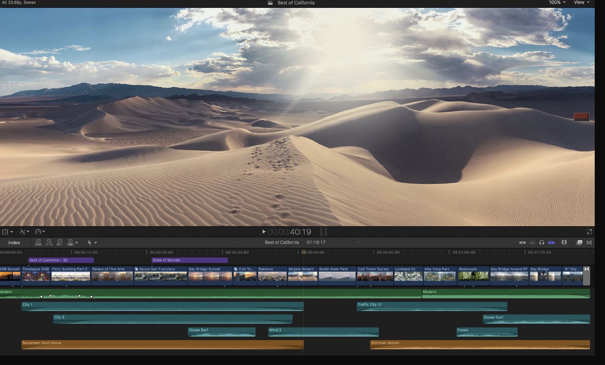The height and width of the screenshot is (365, 605).
Task: Open the retime speedometer dropdown
Action: tap(40, 232)
